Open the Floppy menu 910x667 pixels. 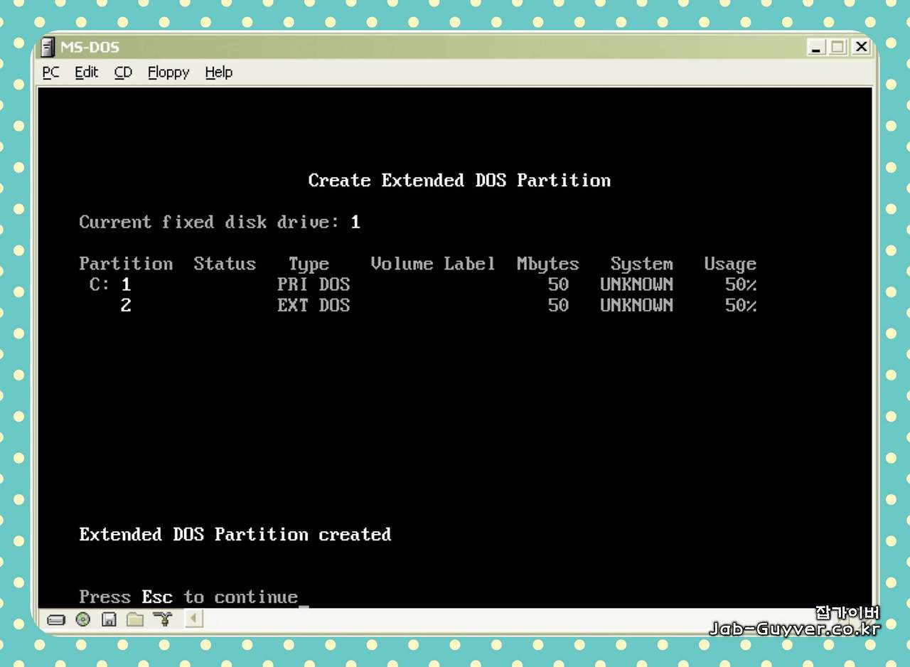tap(168, 72)
